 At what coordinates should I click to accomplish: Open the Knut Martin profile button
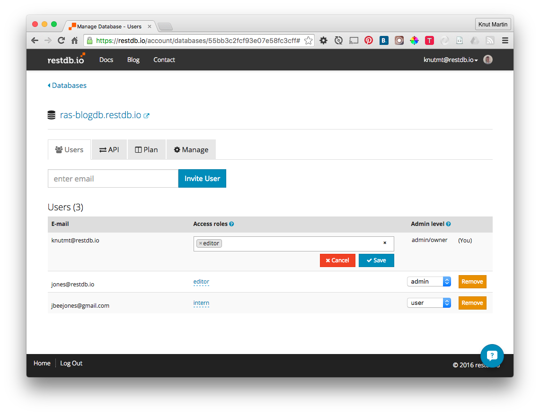(x=493, y=25)
